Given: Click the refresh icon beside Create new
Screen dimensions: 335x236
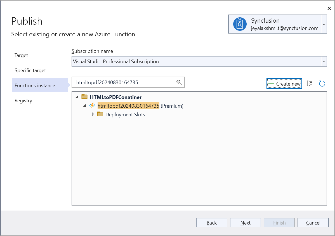Looking at the screenshot, I should tap(322, 84).
